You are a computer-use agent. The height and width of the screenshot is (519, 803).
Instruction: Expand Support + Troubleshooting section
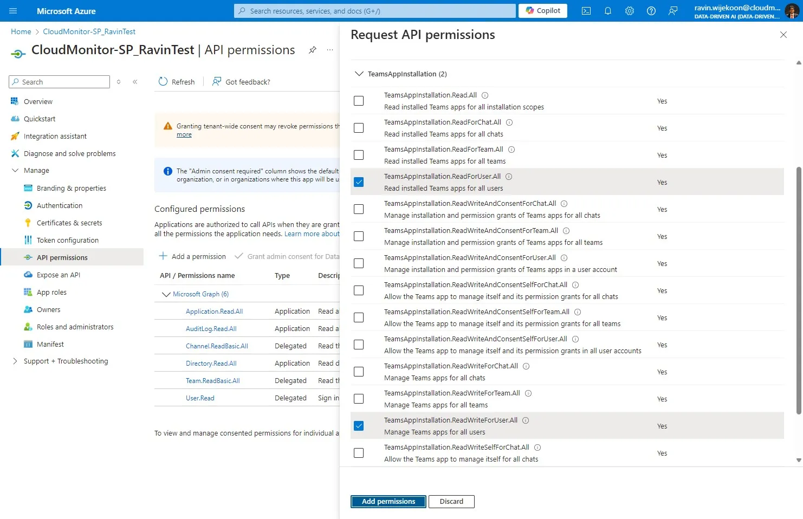point(15,361)
